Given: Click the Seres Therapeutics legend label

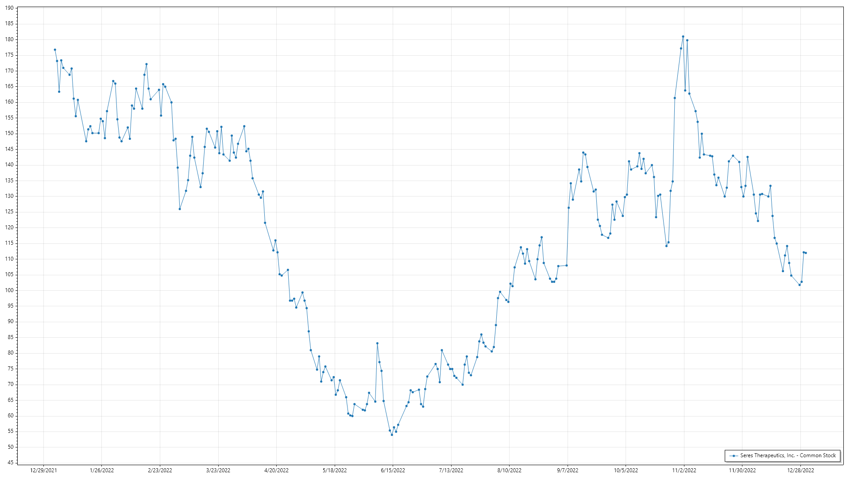Looking at the screenshot, I should [788, 455].
